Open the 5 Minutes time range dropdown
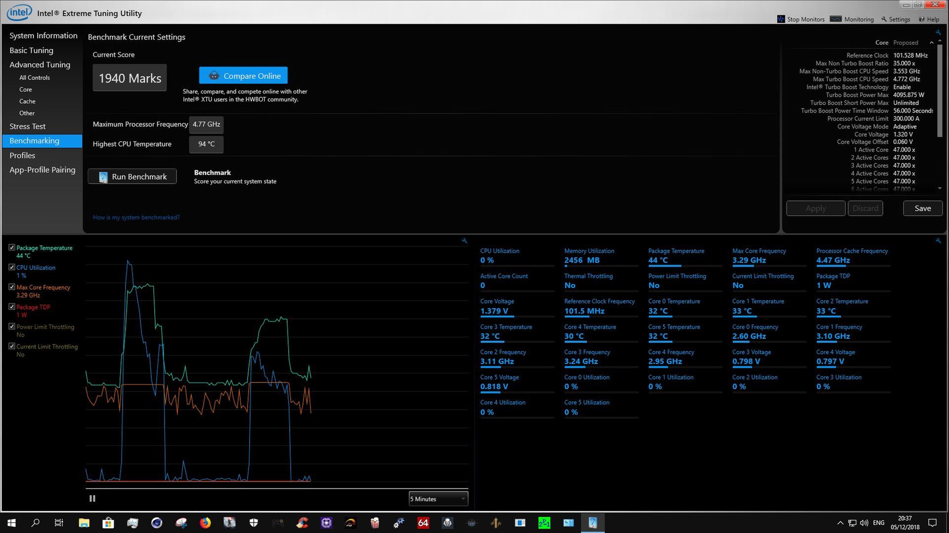949x533 pixels. (x=438, y=499)
